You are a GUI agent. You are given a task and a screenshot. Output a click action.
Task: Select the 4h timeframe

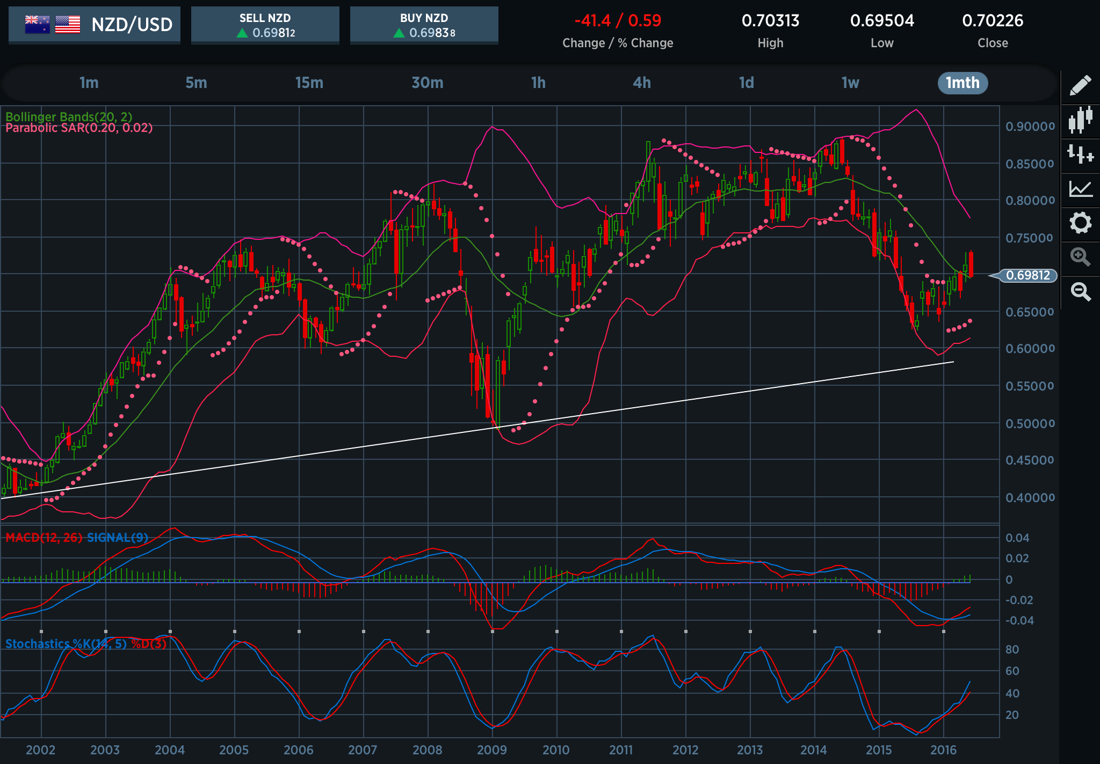(x=642, y=83)
